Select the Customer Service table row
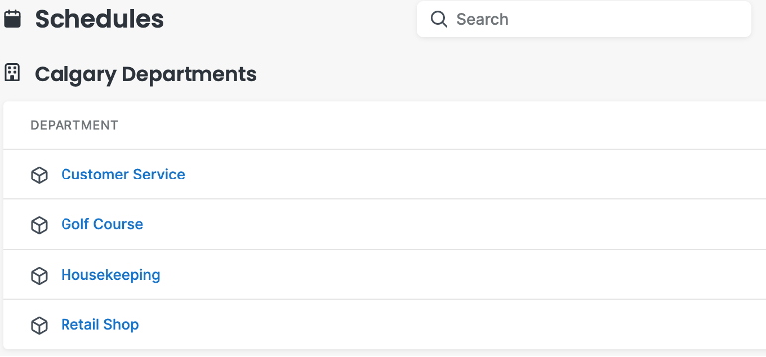The width and height of the screenshot is (766, 357). pos(384,175)
